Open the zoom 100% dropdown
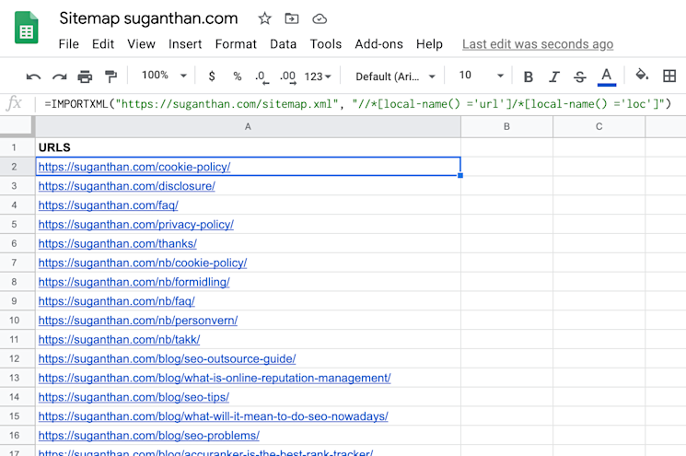Screen dimensions: 686x456 coord(164,76)
